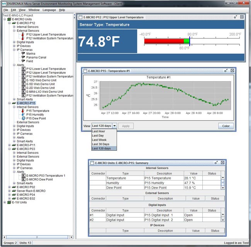Detach the P12 Upper Level Temperature window
Screen dimensions: 251x247
tap(236, 17)
